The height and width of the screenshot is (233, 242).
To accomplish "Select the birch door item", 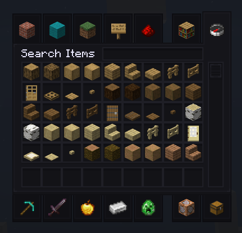I will [193, 132].
